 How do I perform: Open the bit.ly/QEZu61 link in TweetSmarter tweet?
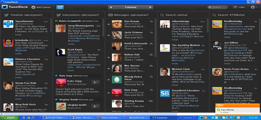pyautogui.click(x=36, y=31)
